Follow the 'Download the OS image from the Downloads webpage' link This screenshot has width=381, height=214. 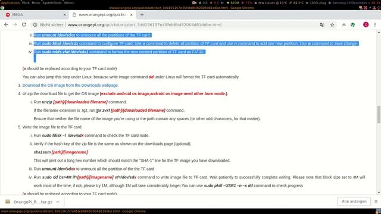coord(70,85)
